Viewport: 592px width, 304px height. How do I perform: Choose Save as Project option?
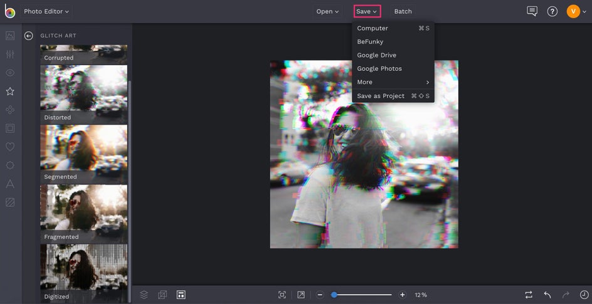[x=393, y=96]
